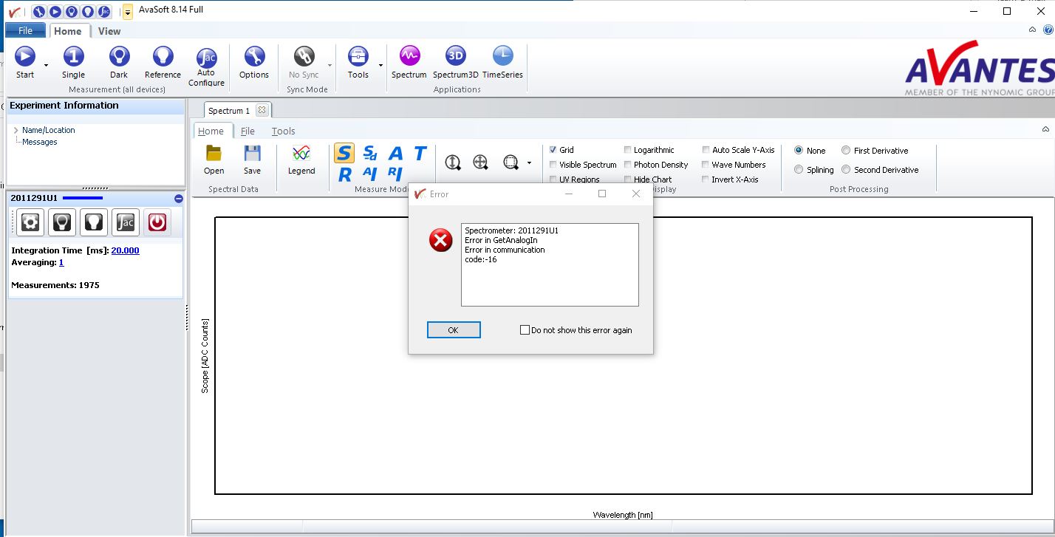Expand the Name/Location tree item
The image size is (1055, 537).
click(16, 130)
